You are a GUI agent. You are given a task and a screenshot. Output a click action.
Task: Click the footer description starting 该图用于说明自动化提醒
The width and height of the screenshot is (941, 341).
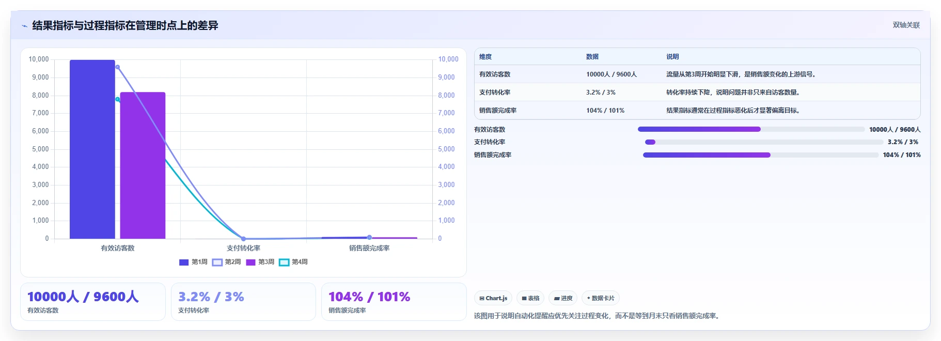tap(598, 316)
